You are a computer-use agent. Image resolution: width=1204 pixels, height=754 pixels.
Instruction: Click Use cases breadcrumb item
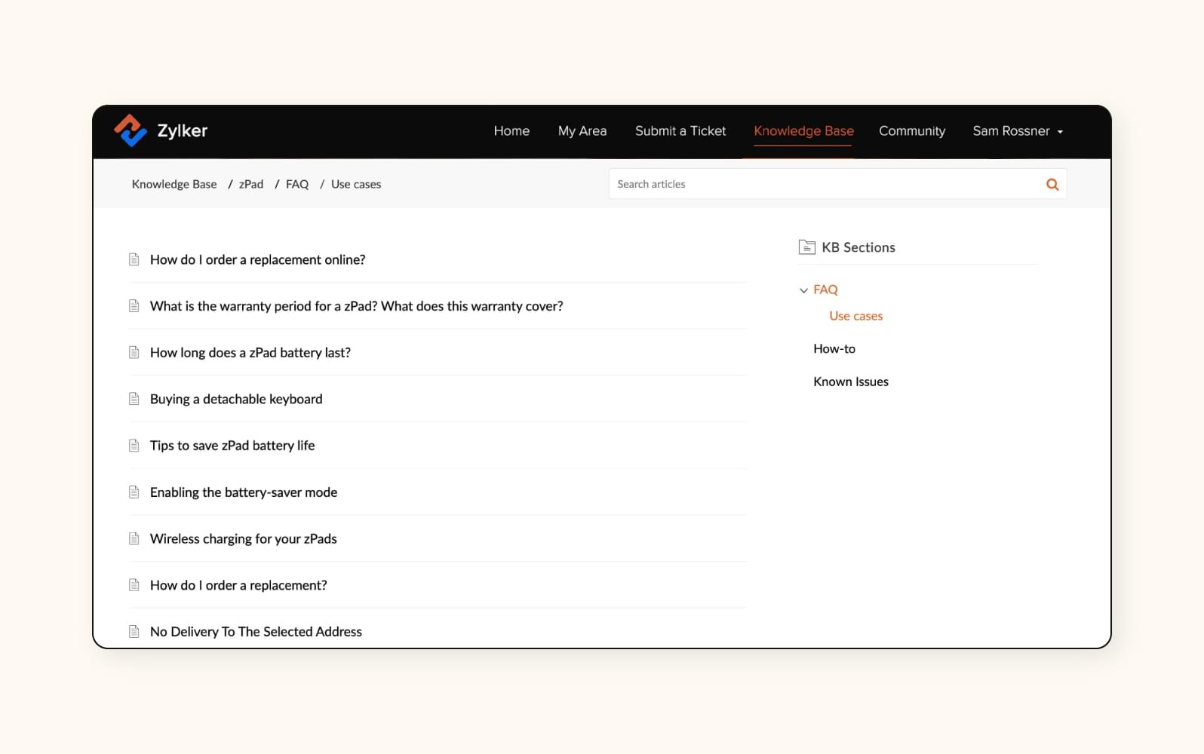coord(356,184)
